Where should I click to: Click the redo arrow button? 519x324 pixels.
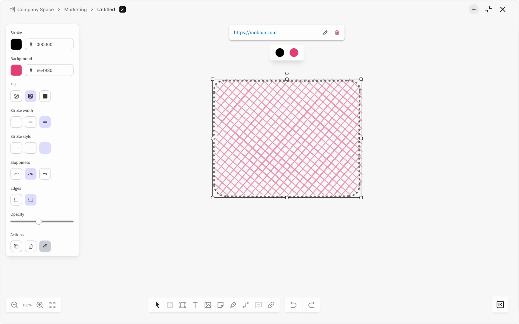point(311,305)
